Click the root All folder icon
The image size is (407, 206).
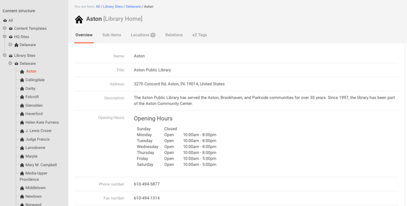5,20
